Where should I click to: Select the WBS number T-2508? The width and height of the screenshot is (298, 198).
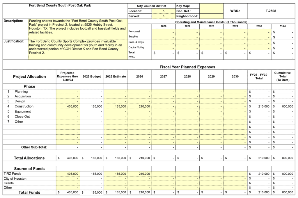point(271,11)
